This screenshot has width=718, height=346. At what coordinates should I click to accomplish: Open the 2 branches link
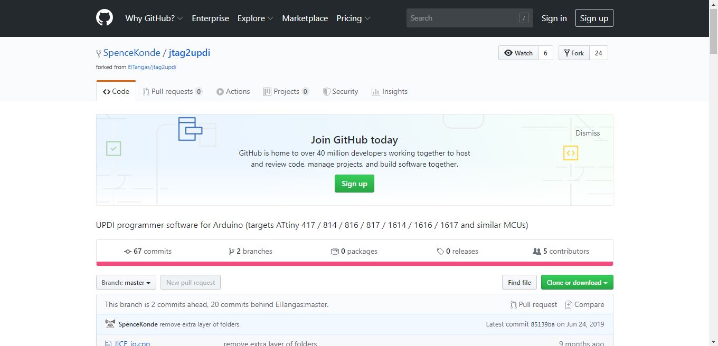(250, 252)
